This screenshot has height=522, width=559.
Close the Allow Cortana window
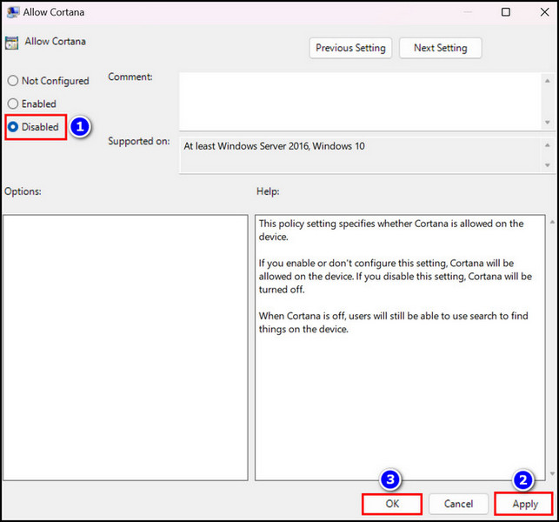[544, 12]
